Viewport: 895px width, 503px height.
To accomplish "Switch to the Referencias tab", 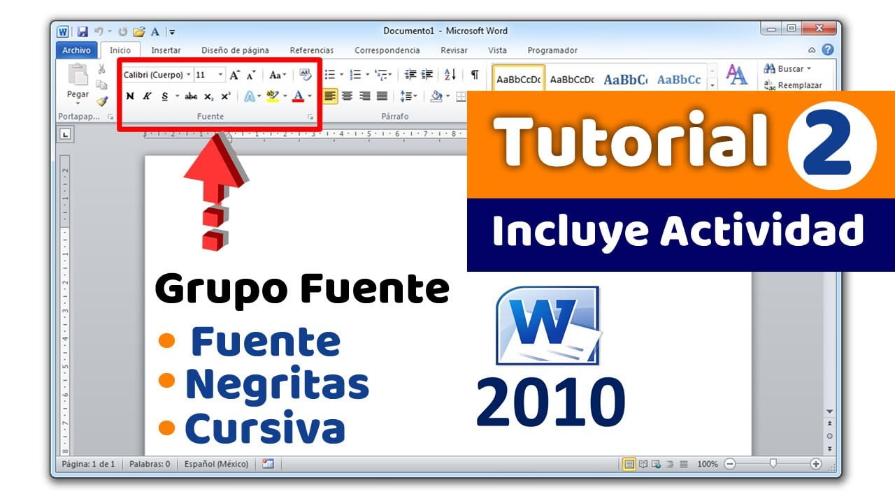I will click(x=312, y=50).
